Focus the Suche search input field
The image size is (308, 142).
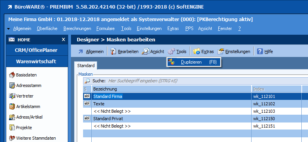point(208,81)
